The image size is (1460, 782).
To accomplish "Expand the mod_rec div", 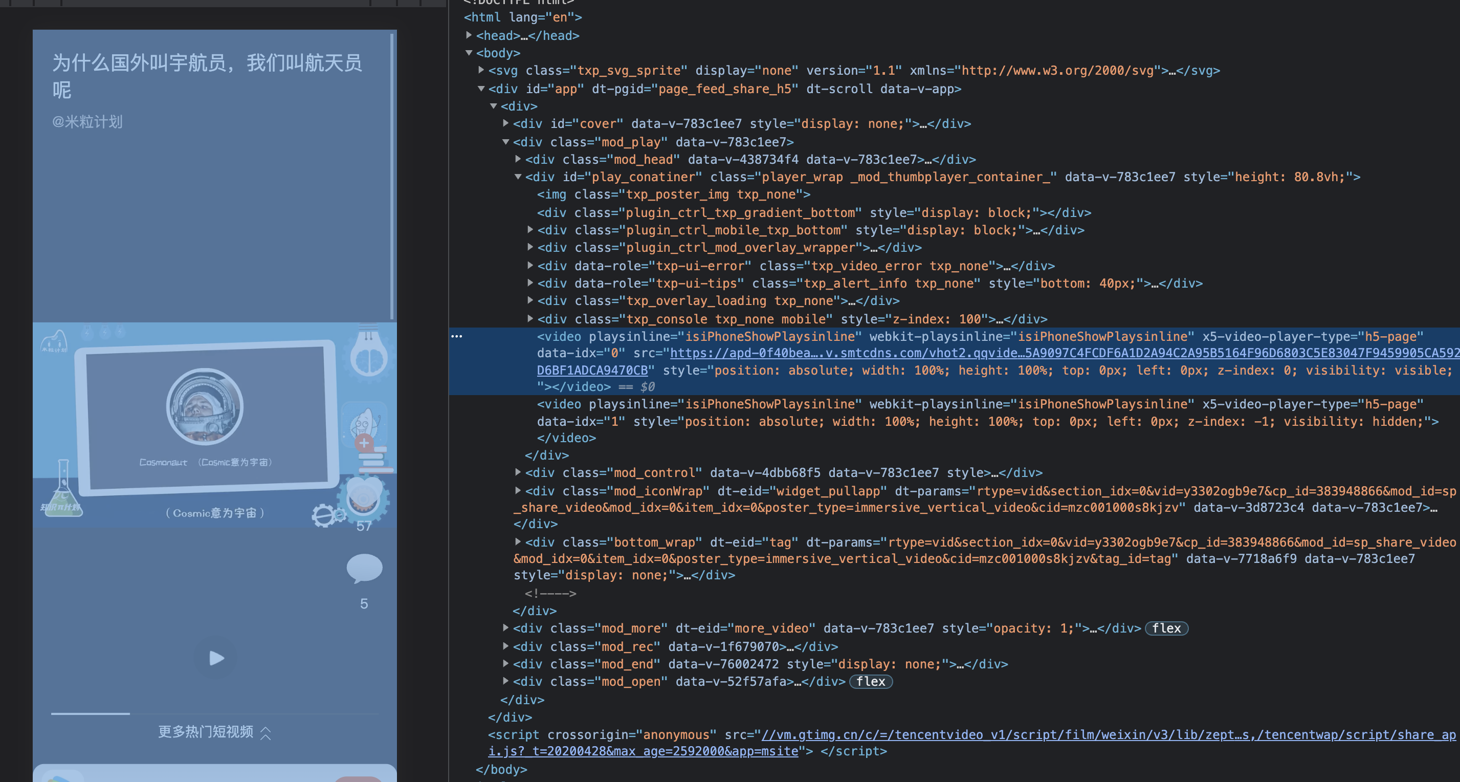I will pyautogui.click(x=505, y=646).
